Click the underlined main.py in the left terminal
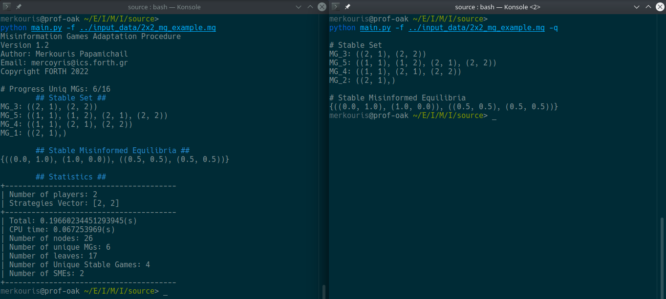Screen dimensions: 666x299 pos(46,28)
